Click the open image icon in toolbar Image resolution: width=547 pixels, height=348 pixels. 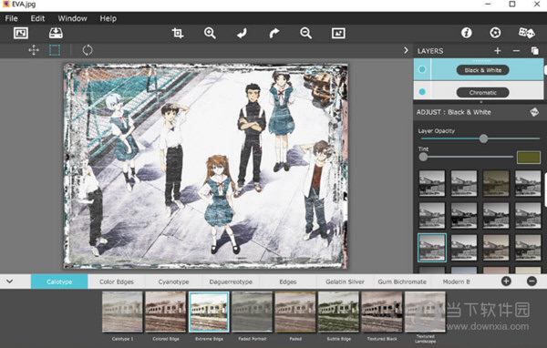(x=21, y=33)
